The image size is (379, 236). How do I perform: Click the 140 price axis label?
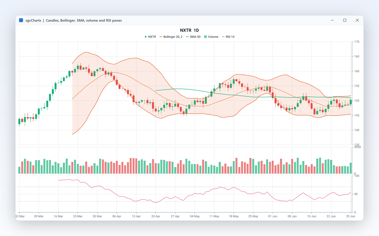point(356,130)
